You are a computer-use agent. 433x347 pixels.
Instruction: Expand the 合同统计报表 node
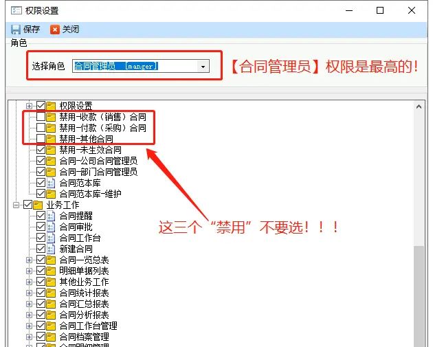(29, 293)
